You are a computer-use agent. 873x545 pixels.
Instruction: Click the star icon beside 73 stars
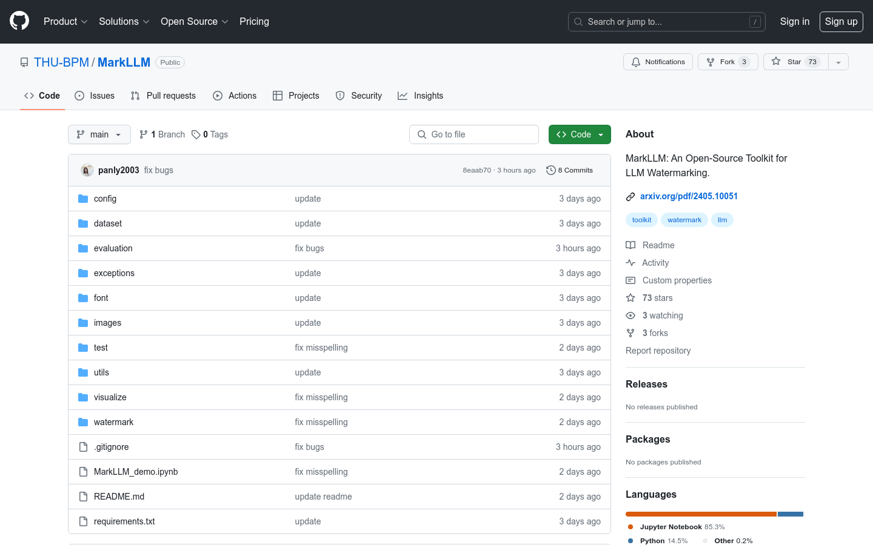pyautogui.click(x=630, y=298)
